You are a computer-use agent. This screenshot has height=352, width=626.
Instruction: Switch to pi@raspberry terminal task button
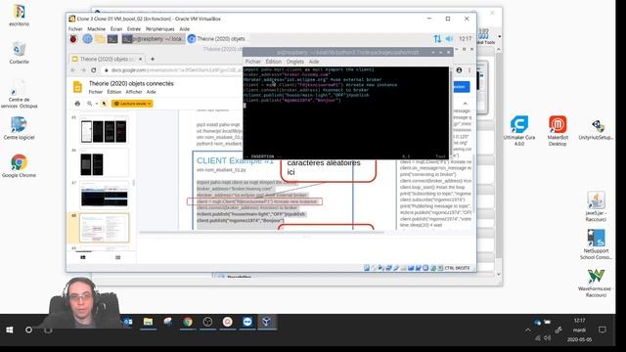(153, 39)
